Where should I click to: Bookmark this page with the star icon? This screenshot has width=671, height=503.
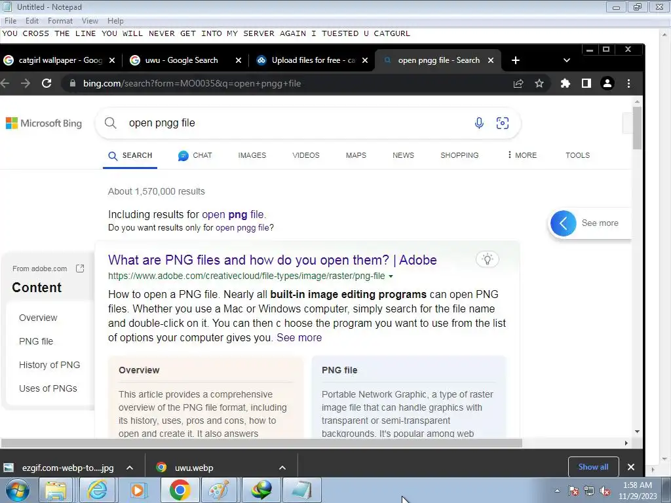point(539,83)
